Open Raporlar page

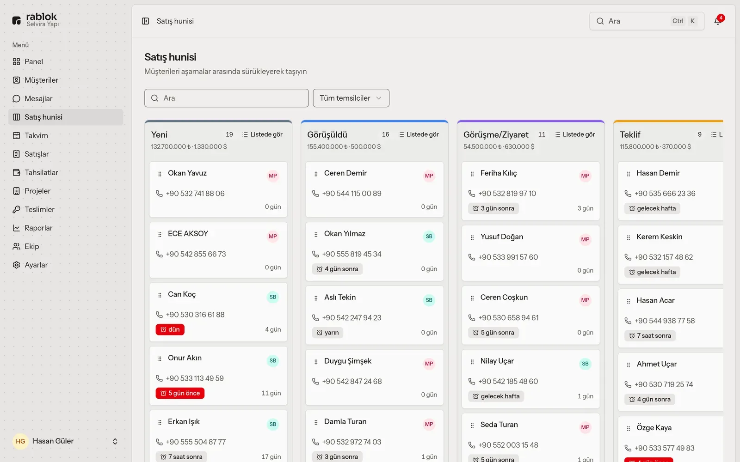click(66, 228)
